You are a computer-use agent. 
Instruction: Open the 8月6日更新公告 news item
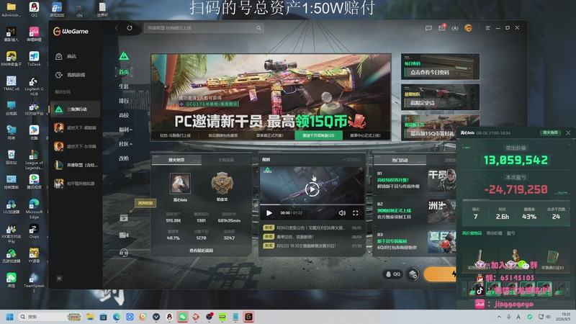(312, 228)
